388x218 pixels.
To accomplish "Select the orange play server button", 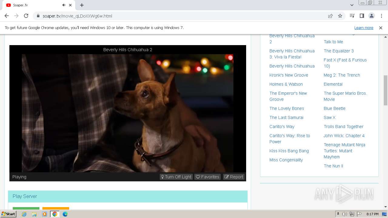I will coord(56,208).
